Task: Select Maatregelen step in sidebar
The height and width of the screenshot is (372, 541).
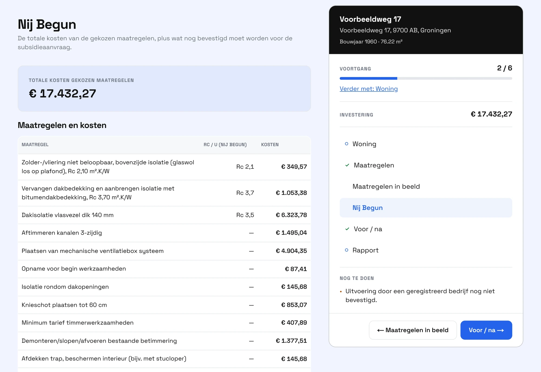Action: coord(426,165)
